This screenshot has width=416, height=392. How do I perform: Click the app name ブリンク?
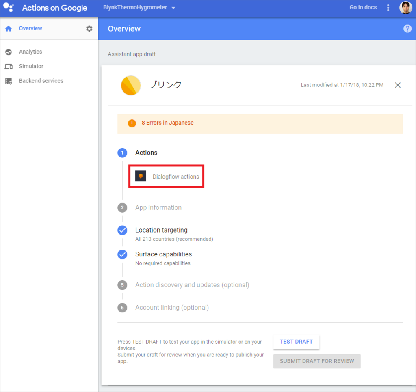(x=165, y=85)
